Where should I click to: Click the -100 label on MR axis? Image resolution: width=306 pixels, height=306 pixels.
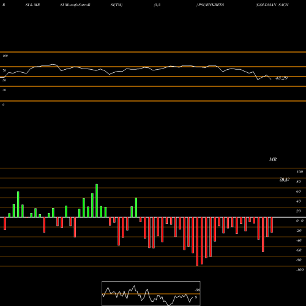[x=300, y=270]
